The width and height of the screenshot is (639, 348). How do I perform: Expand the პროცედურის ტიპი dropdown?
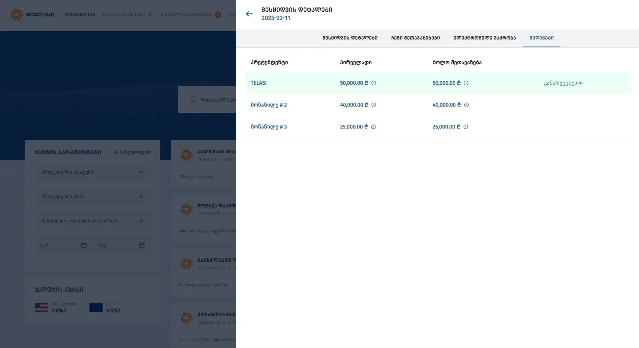(93, 197)
